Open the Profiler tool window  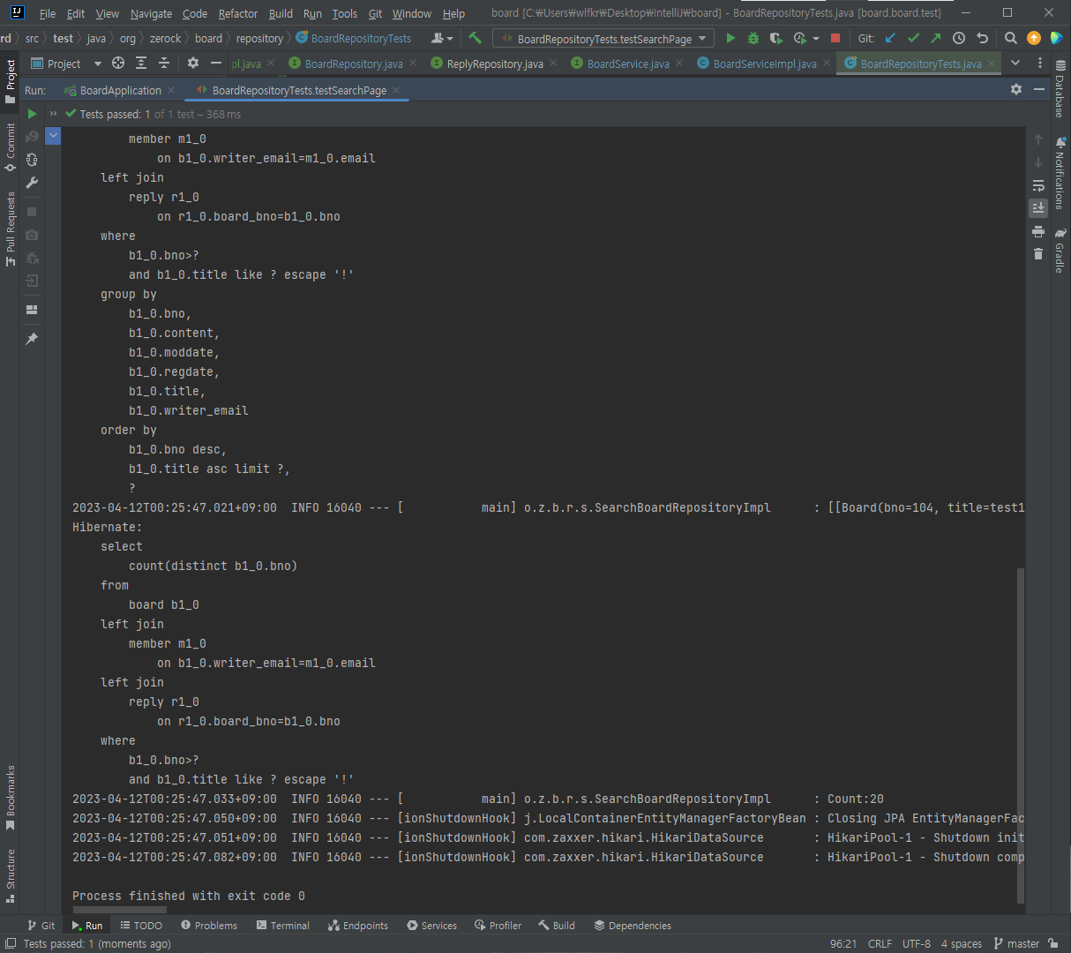(498, 926)
